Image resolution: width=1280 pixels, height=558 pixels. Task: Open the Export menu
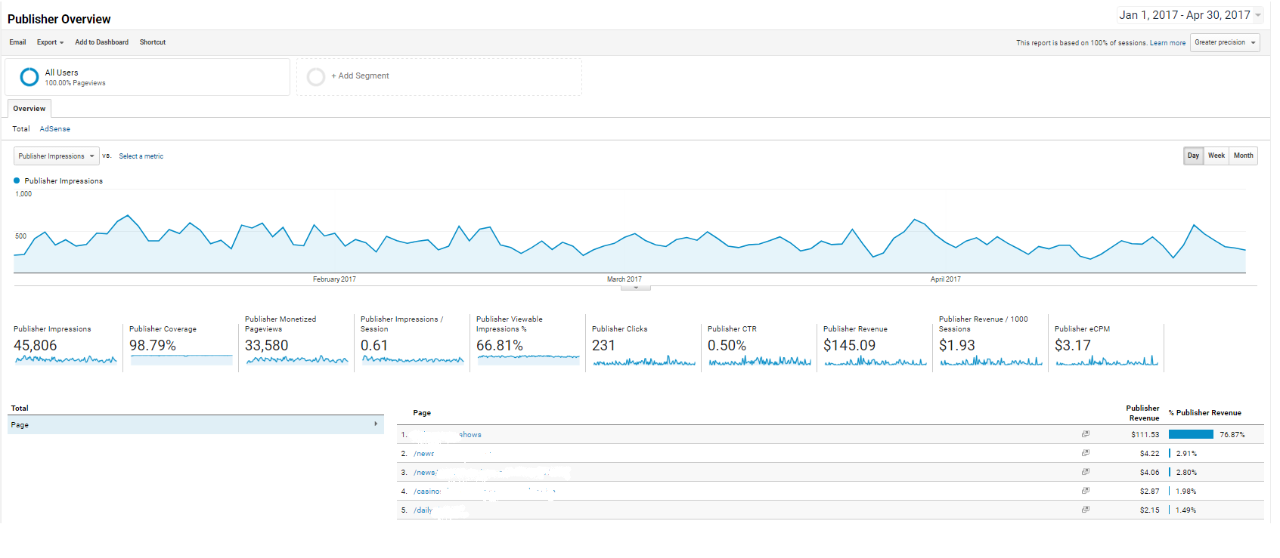(x=50, y=42)
